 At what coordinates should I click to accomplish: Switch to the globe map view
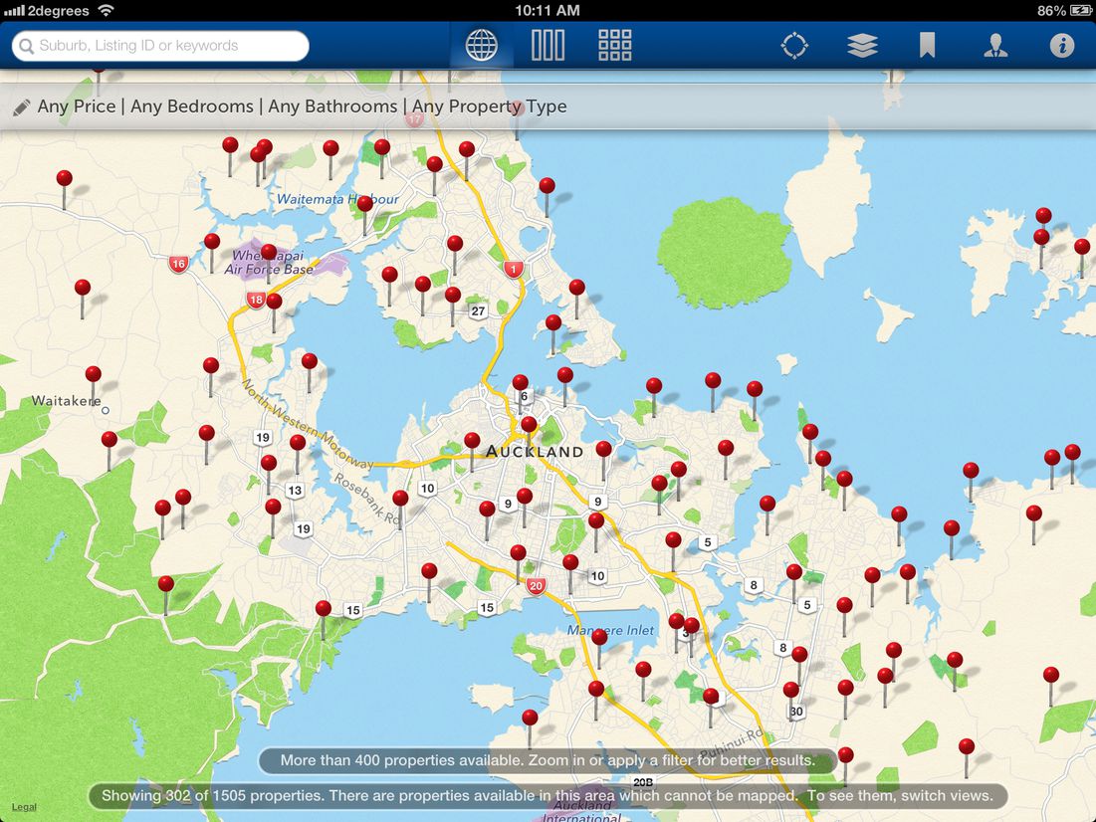pyautogui.click(x=482, y=46)
